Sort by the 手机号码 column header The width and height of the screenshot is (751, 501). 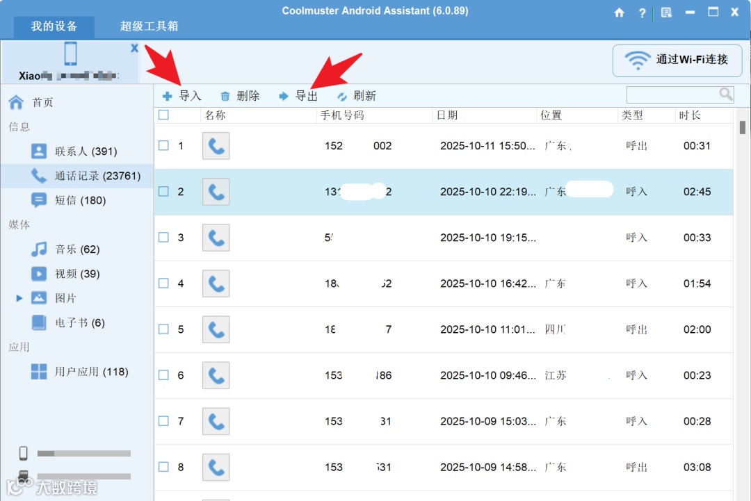[374, 115]
